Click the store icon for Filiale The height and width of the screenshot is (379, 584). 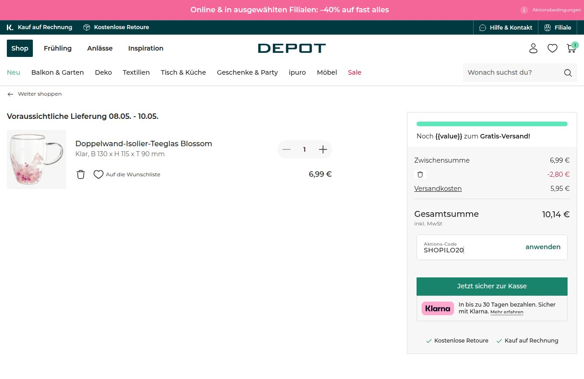[x=547, y=28]
